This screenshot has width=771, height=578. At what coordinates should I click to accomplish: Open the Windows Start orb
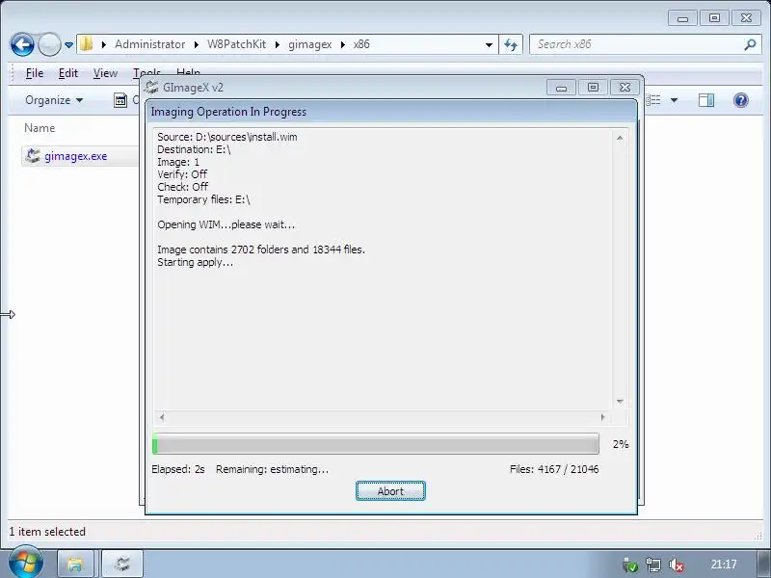coord(26,564)
